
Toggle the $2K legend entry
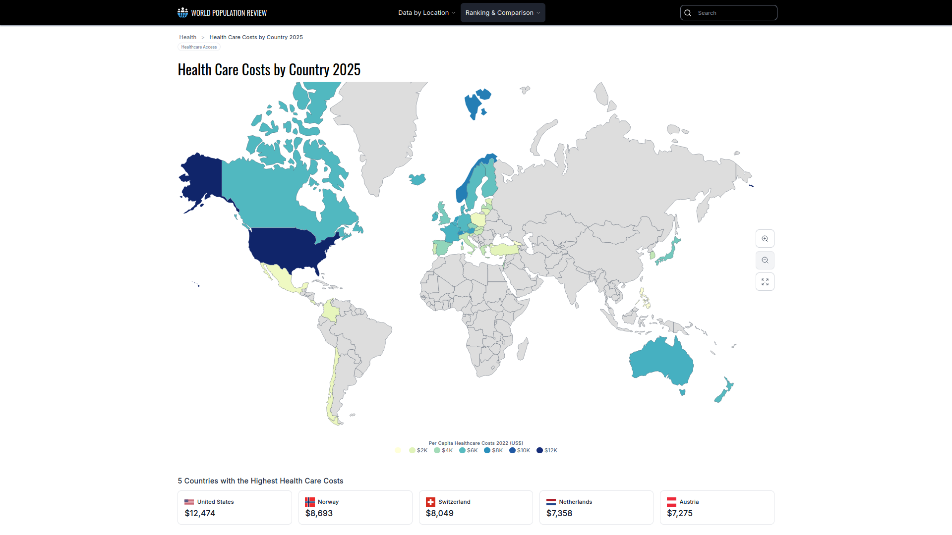(418, 450)
